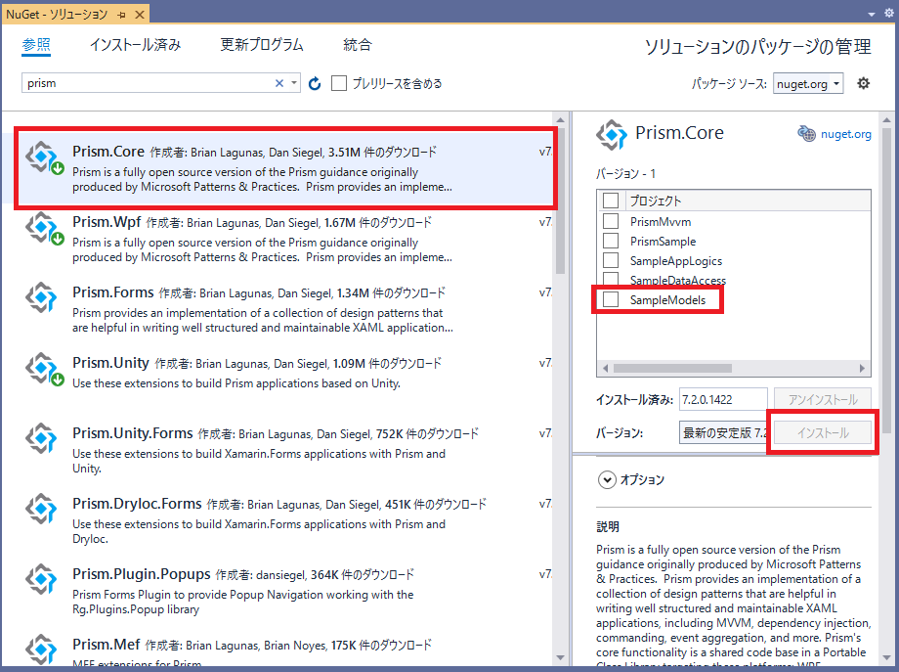Click the SampleAppLogics project name
The width and height of the screenshot is (899, 672).
click(x=676, y=260)
